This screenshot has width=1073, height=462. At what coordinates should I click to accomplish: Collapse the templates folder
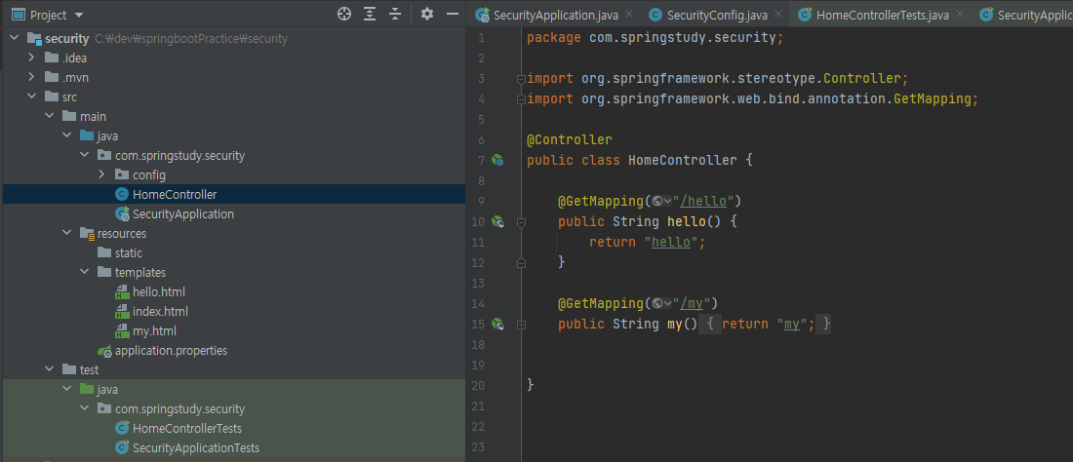[x=84, y=272]
